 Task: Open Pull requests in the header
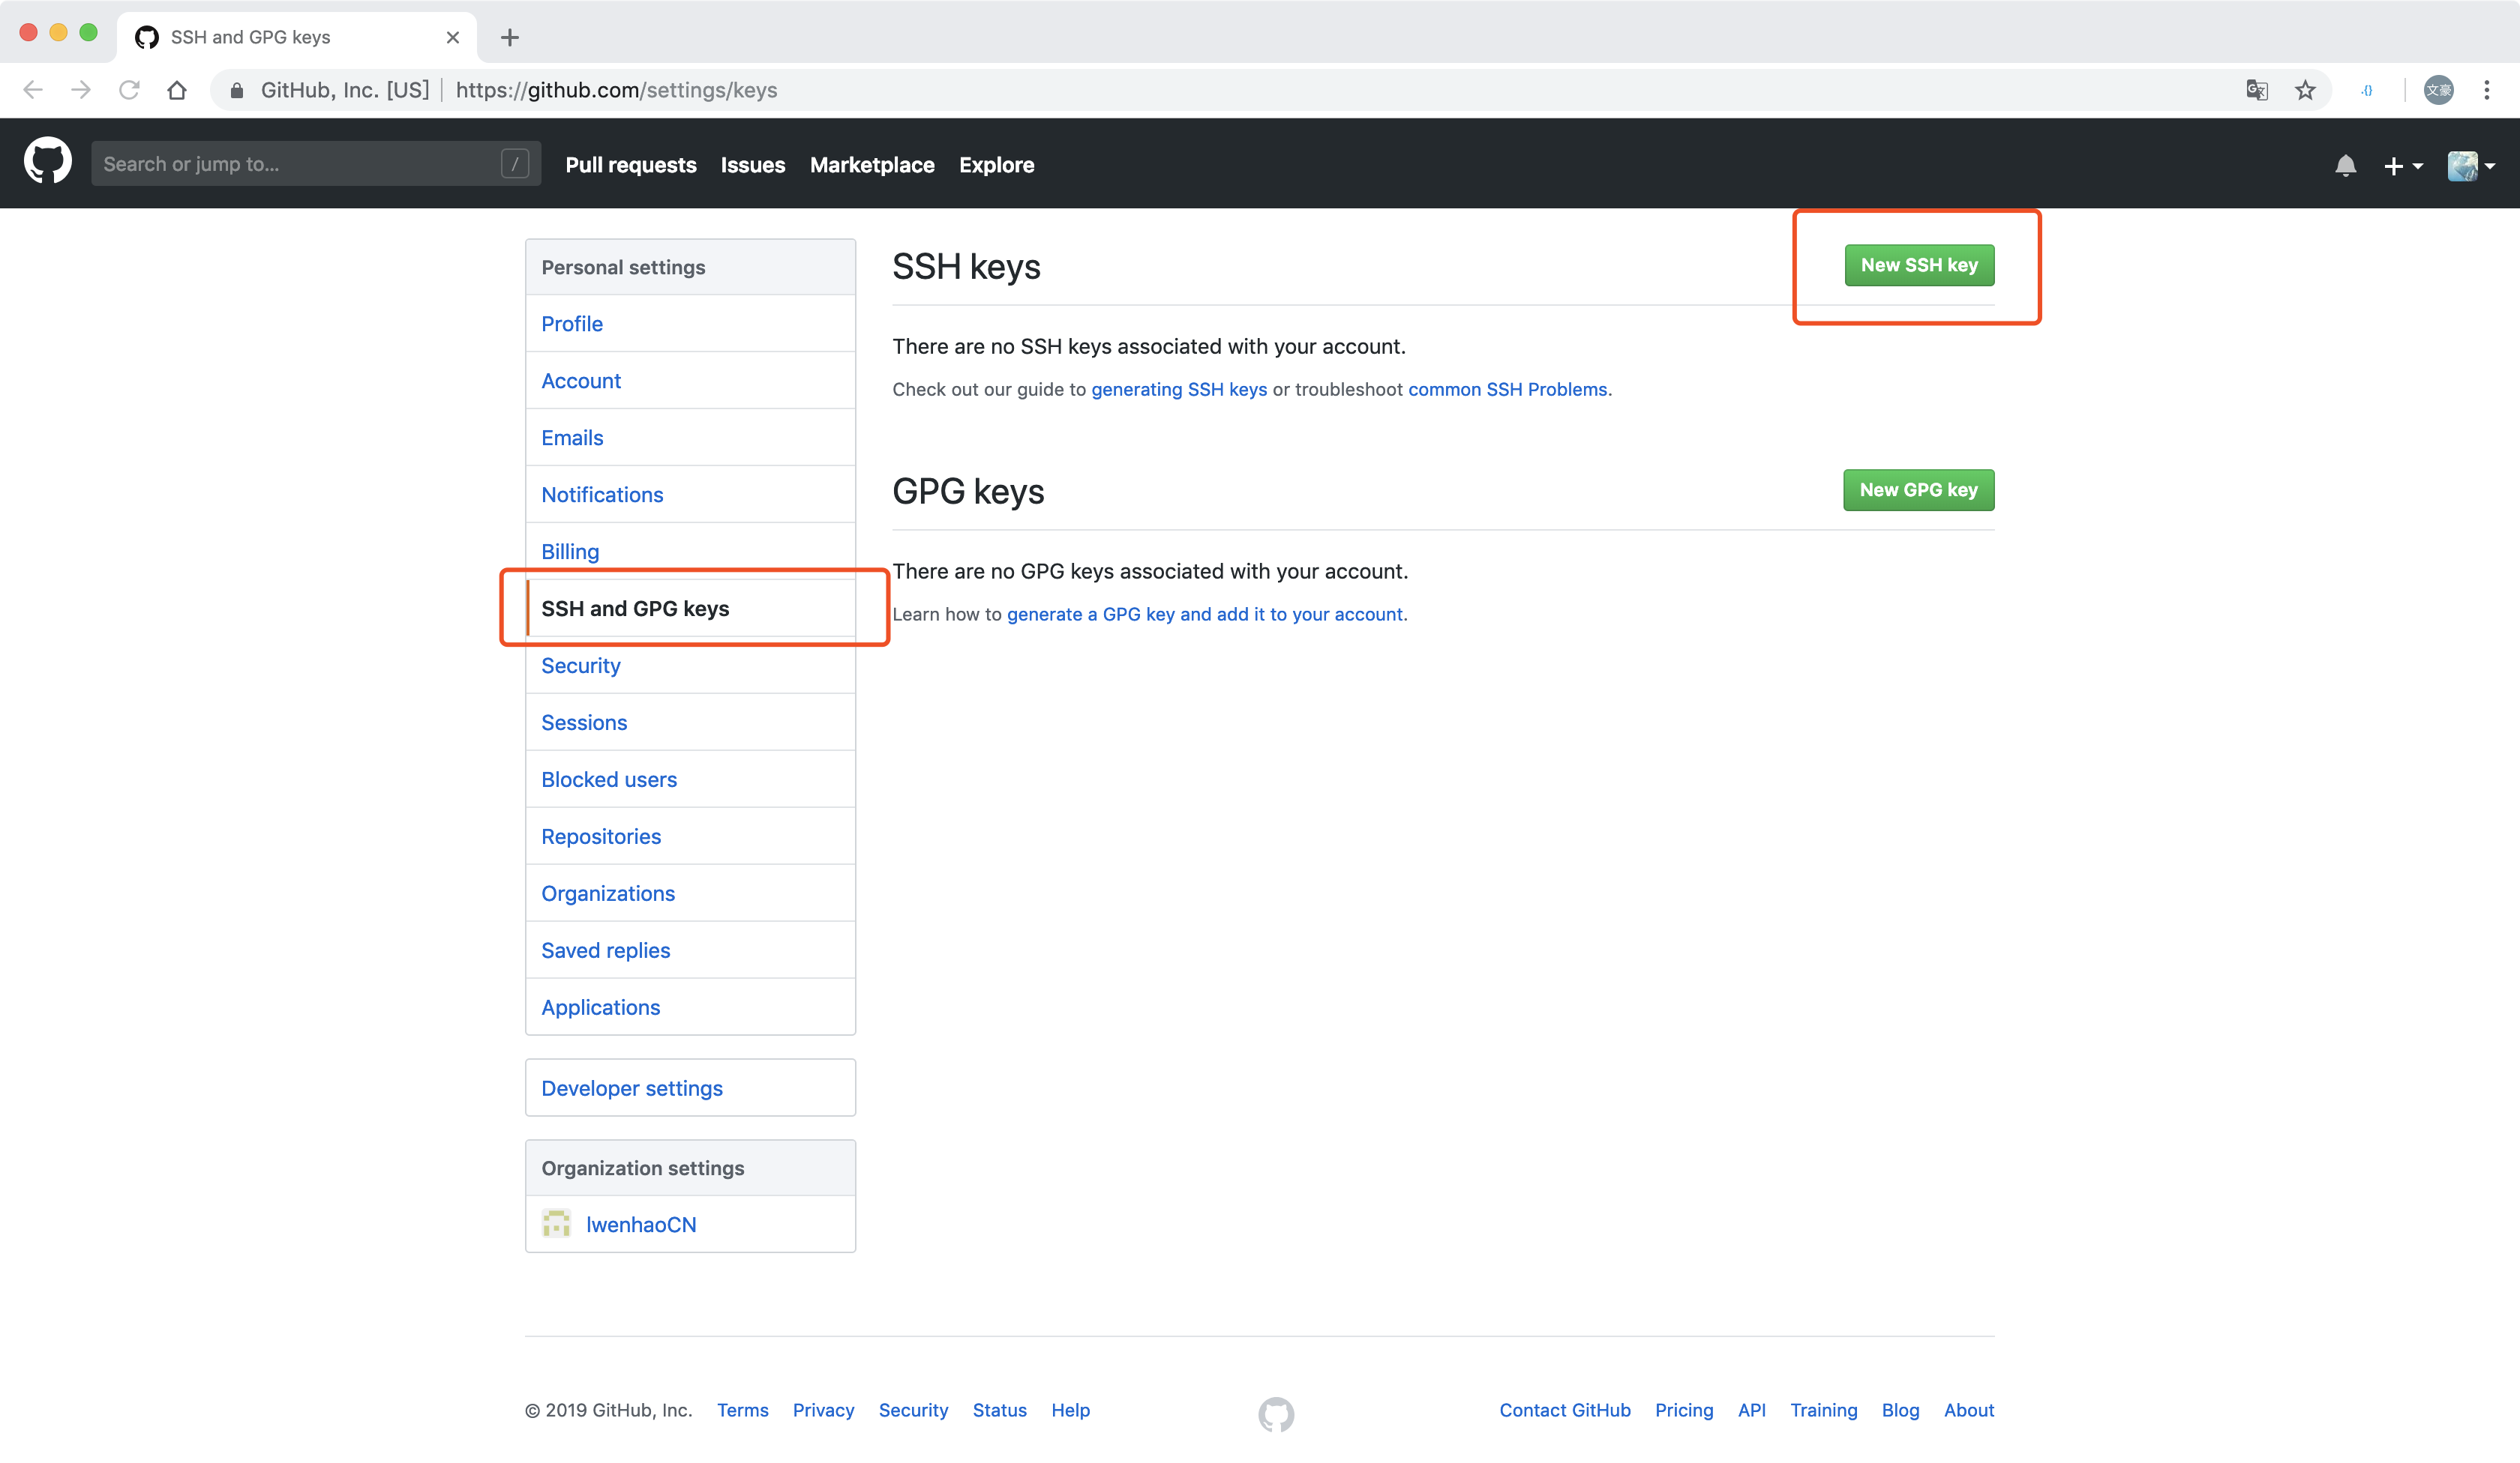[630, 165]
